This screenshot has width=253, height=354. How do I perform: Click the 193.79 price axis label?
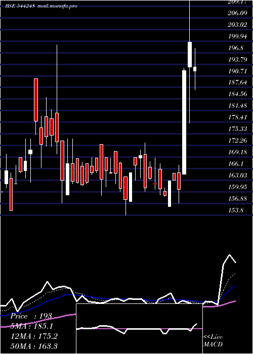click(x=238, y=60)
